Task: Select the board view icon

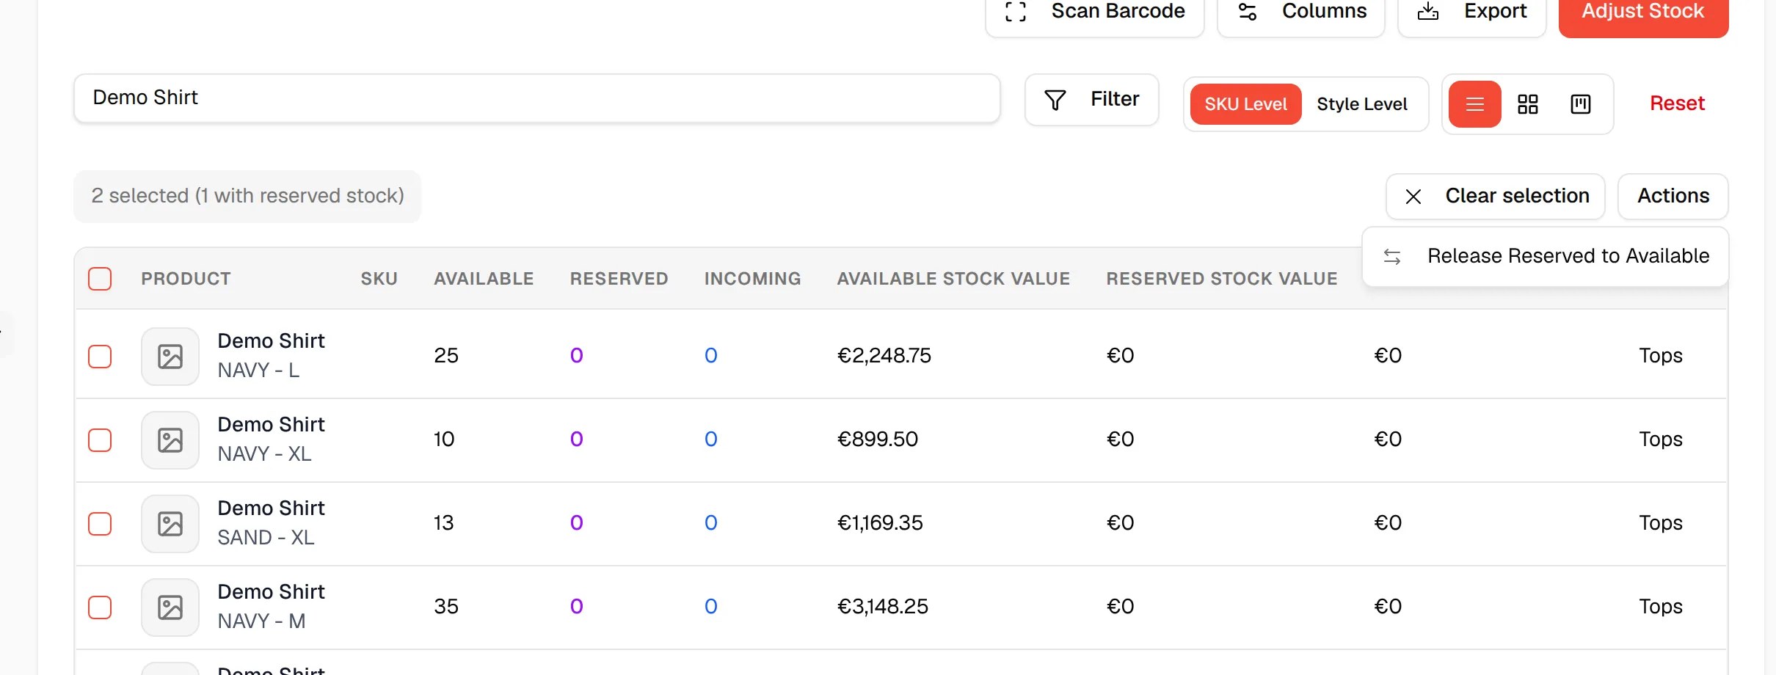Action: pos(1580,104)
